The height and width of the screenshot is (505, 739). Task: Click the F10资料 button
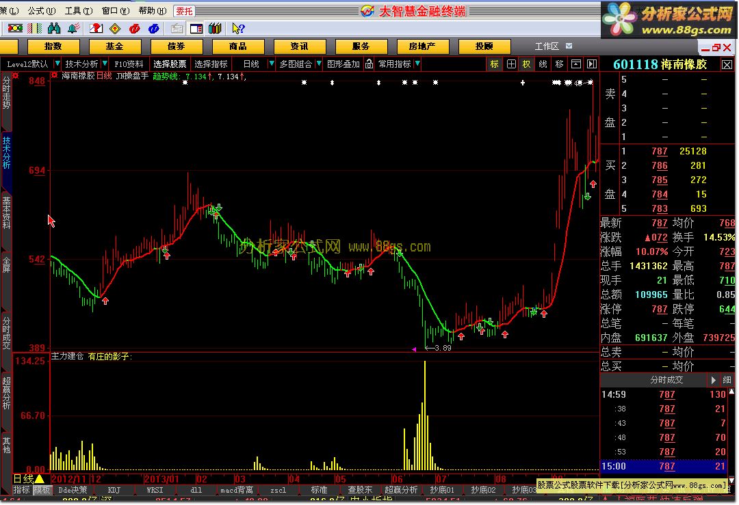129,64
